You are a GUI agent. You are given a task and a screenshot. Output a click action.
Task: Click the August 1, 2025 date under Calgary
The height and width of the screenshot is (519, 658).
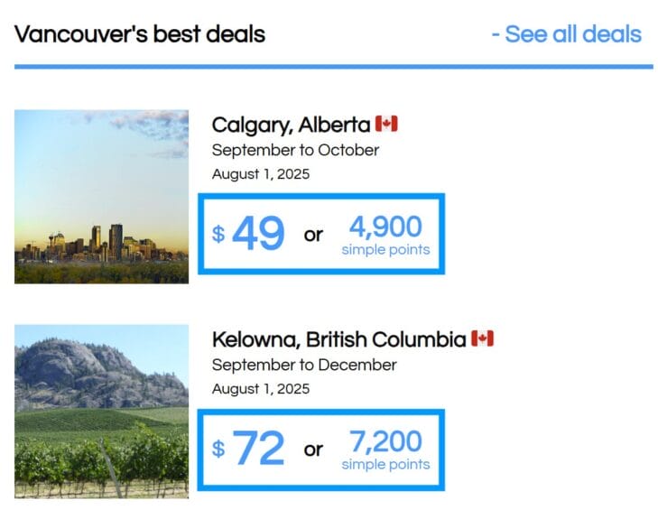pyautogui.click(x=261, y=174)
